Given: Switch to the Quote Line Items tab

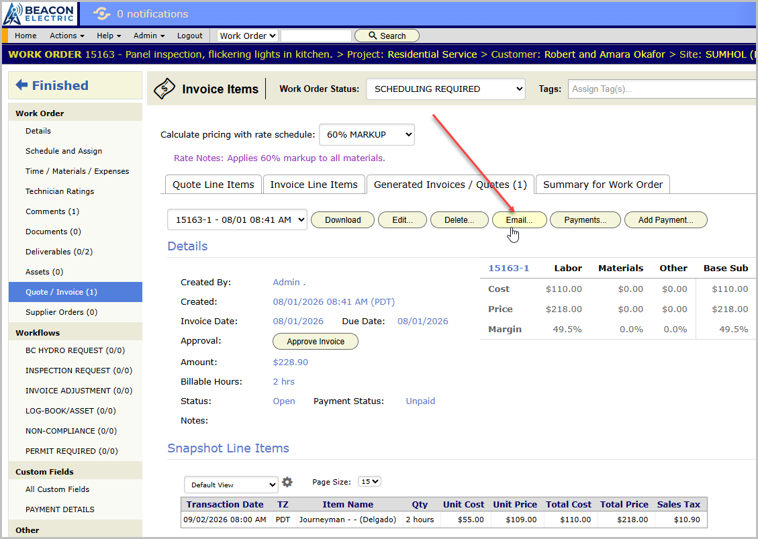Looking at the screenshot, I should [x=214, y=185].
